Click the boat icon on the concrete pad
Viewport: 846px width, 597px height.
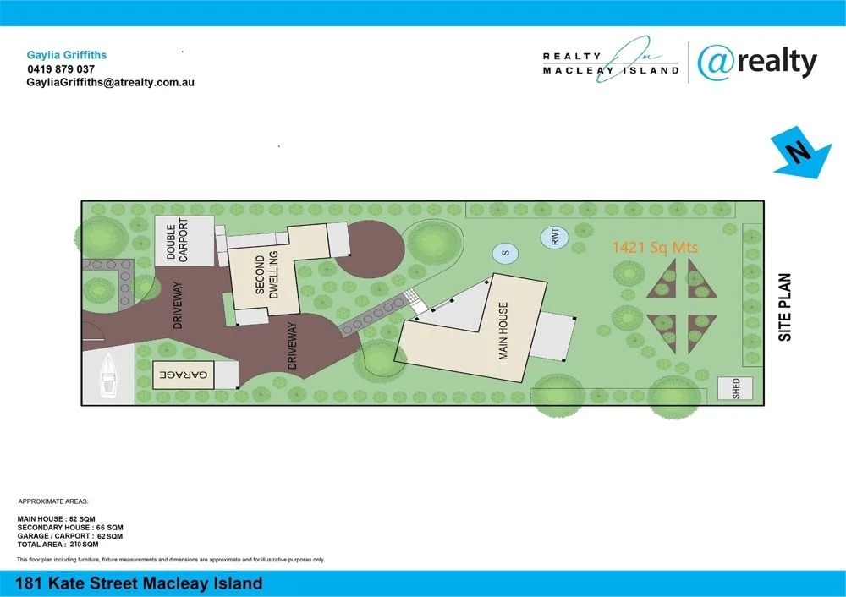108,375
